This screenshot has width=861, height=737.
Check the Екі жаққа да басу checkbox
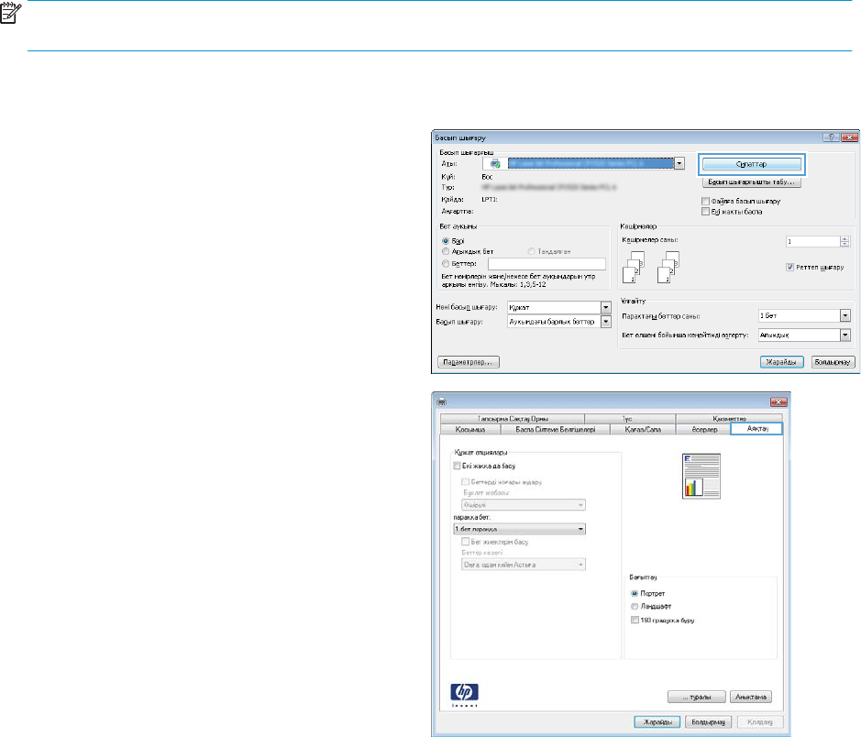coord(457,466)
